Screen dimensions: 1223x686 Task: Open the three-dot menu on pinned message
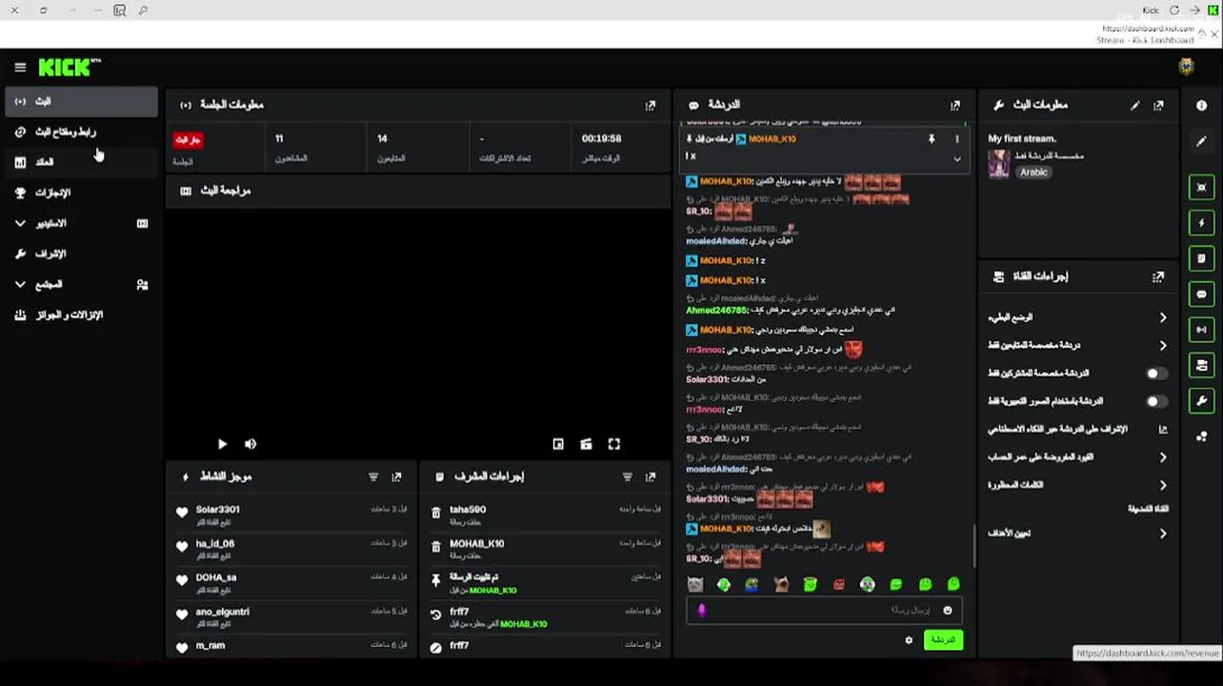point(957,139)
